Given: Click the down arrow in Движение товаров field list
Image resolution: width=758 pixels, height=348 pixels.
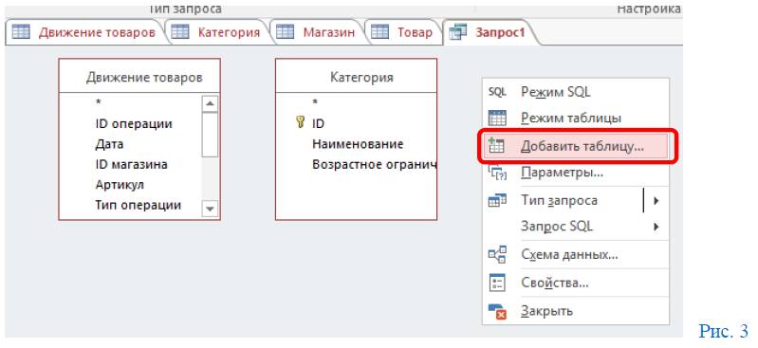Looking at the screenshot, I should (210, 209).
